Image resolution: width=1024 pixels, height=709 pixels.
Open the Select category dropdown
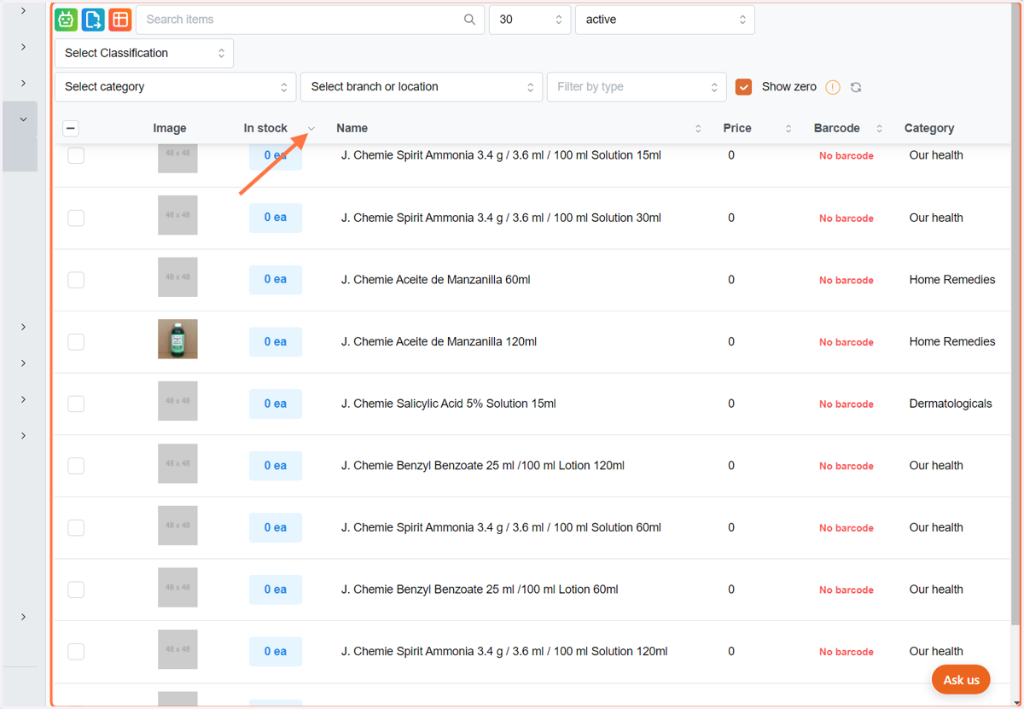[175, 87]
